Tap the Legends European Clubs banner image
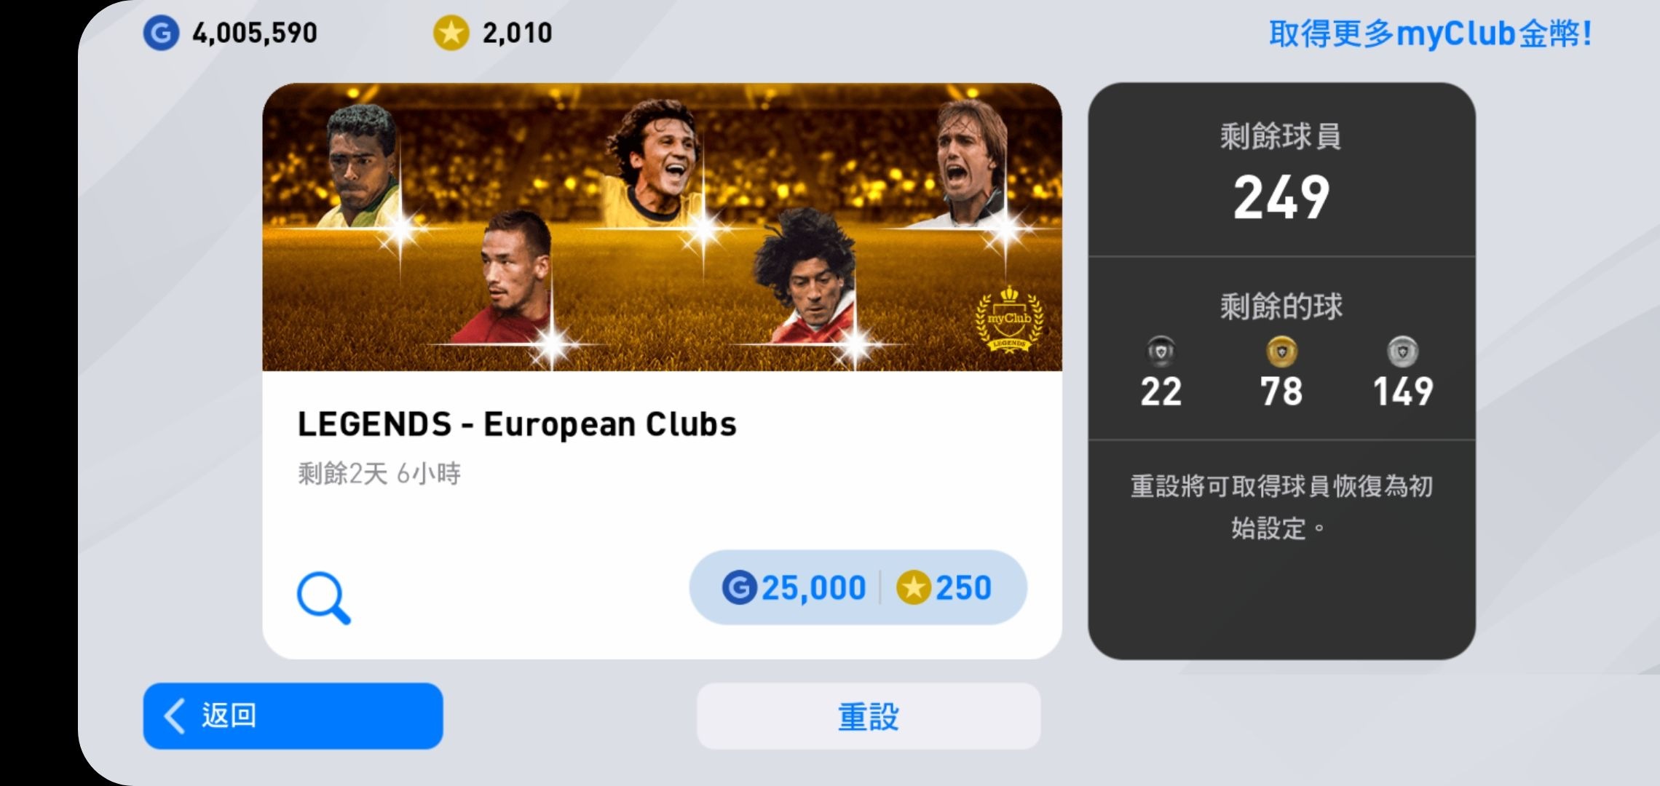Image resolution: width=1660 pixels, height=786 pixels. [662, 227]
